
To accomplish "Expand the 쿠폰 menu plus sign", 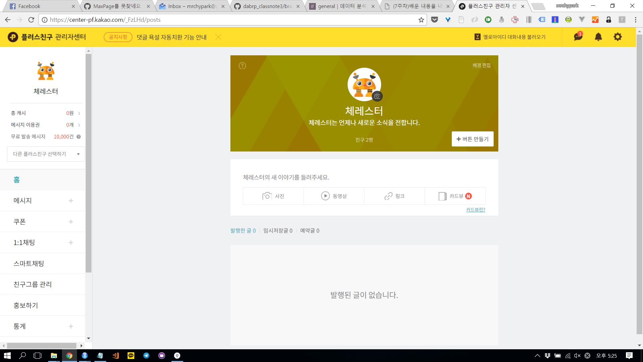I will (71, 222).
